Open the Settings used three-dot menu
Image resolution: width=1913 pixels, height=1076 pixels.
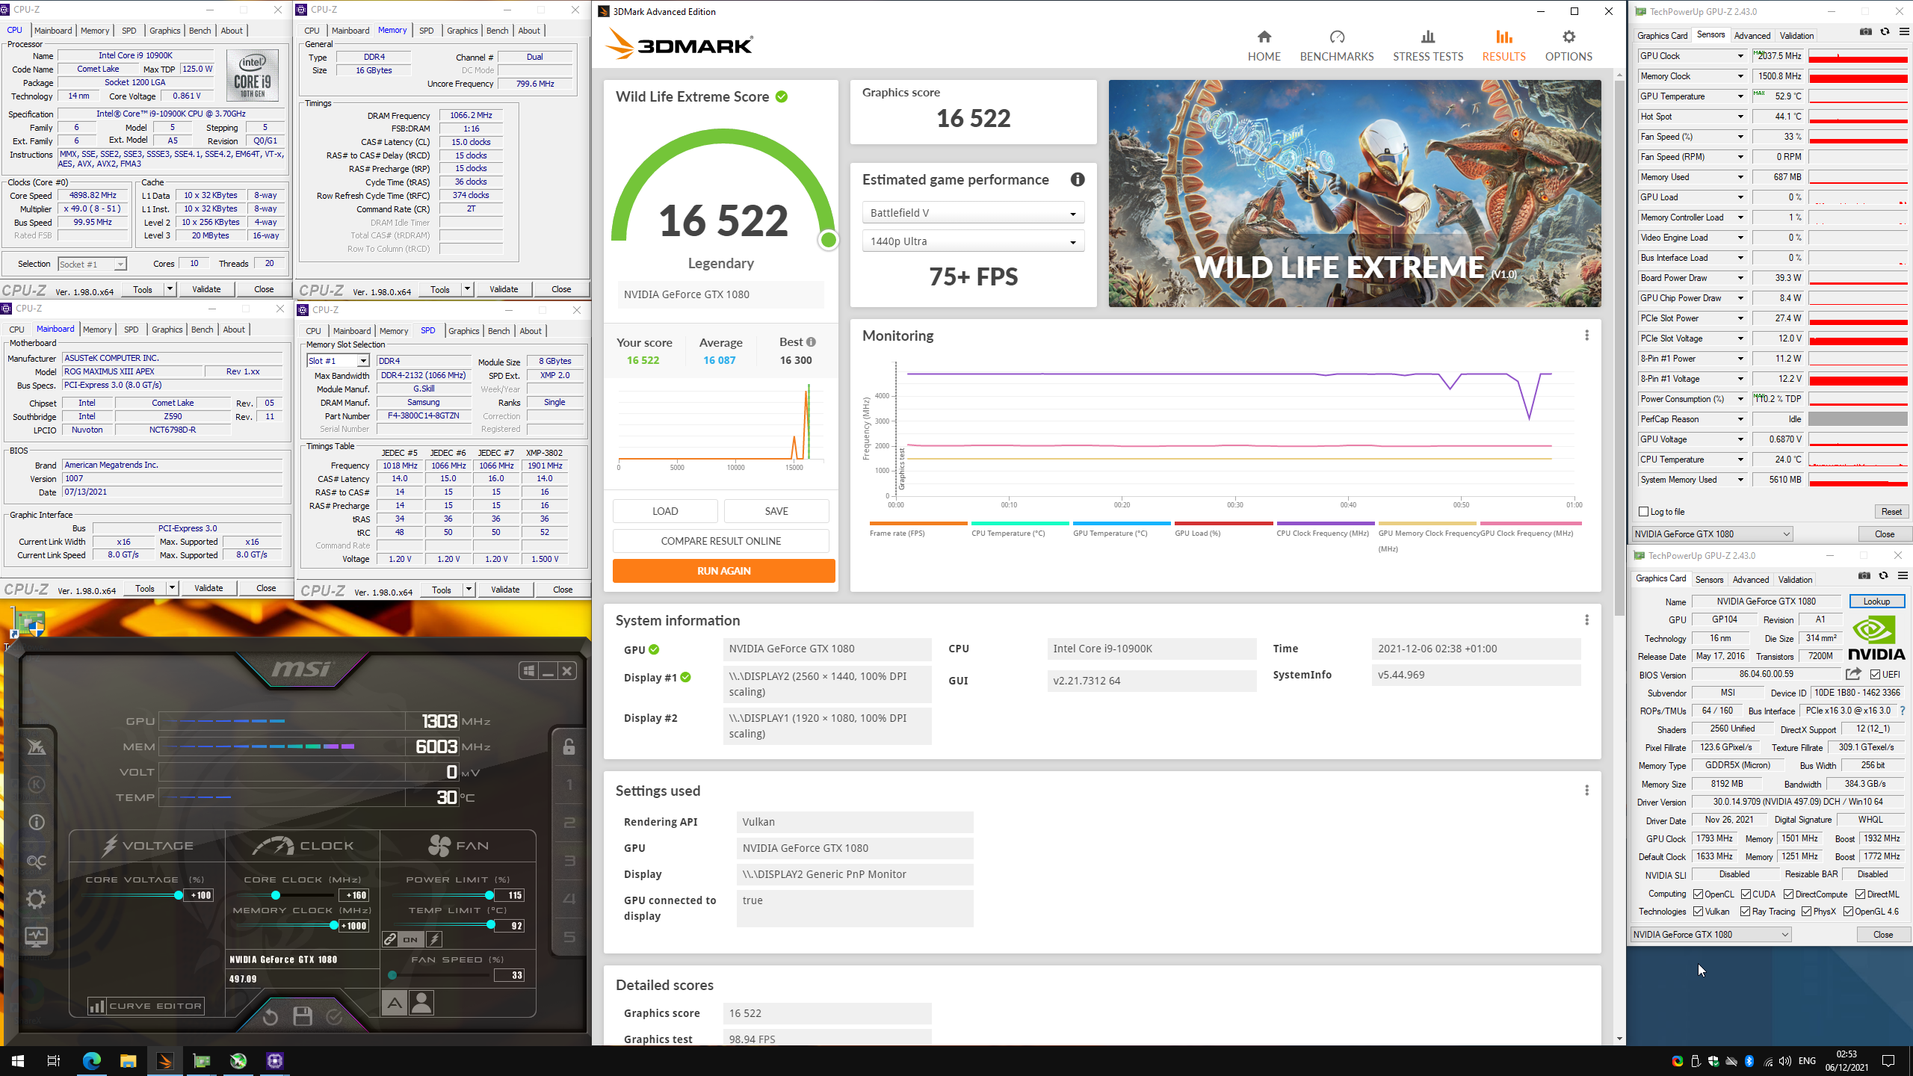[1586, 791]
